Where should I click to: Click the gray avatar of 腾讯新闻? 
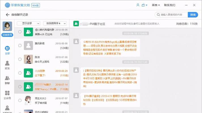tap(28, 45)
